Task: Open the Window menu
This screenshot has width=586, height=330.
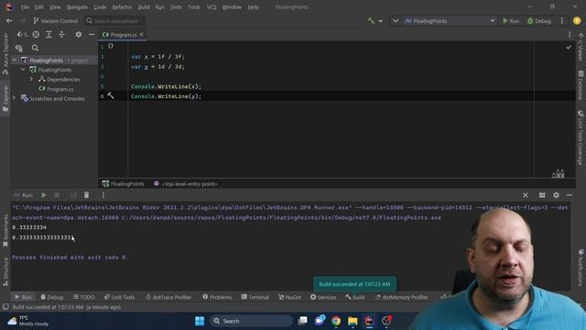Action: pos(232,7)
